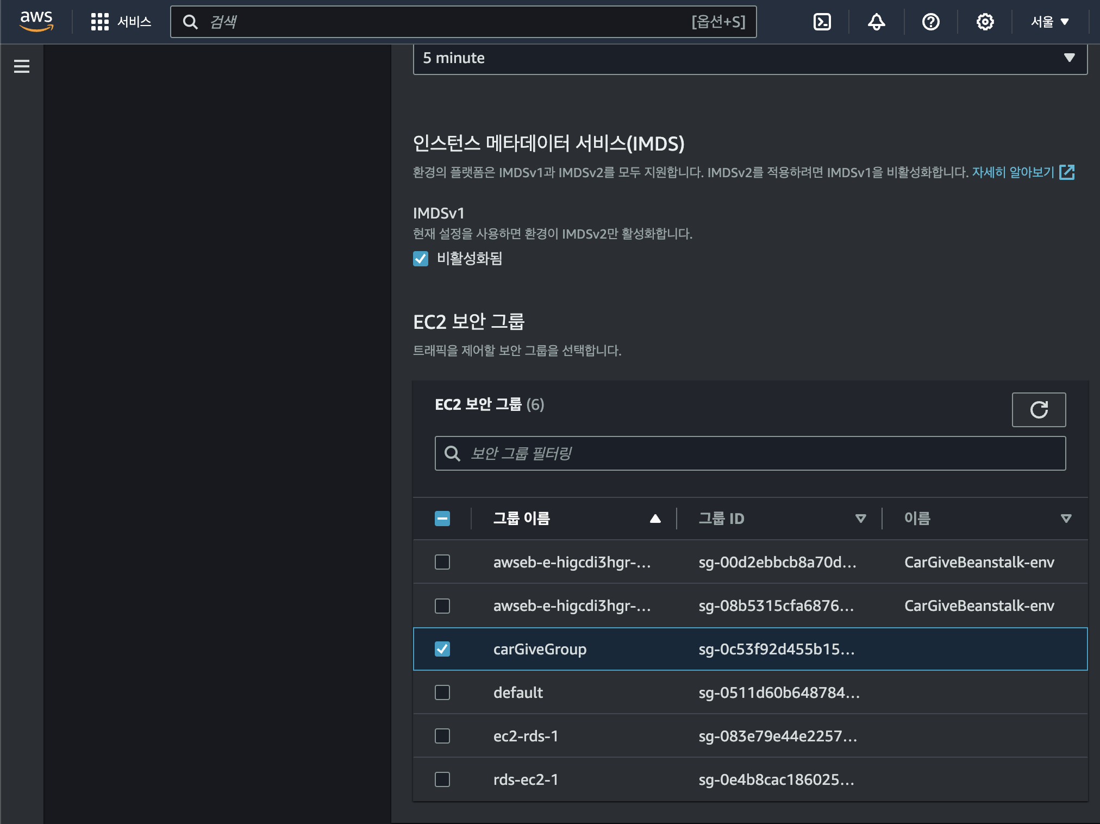The width and height of the screenshot is (1100, 824).
Task: Check the sg-08b5315cfa6876 awseb group checkbox
Action: (442, 605)
